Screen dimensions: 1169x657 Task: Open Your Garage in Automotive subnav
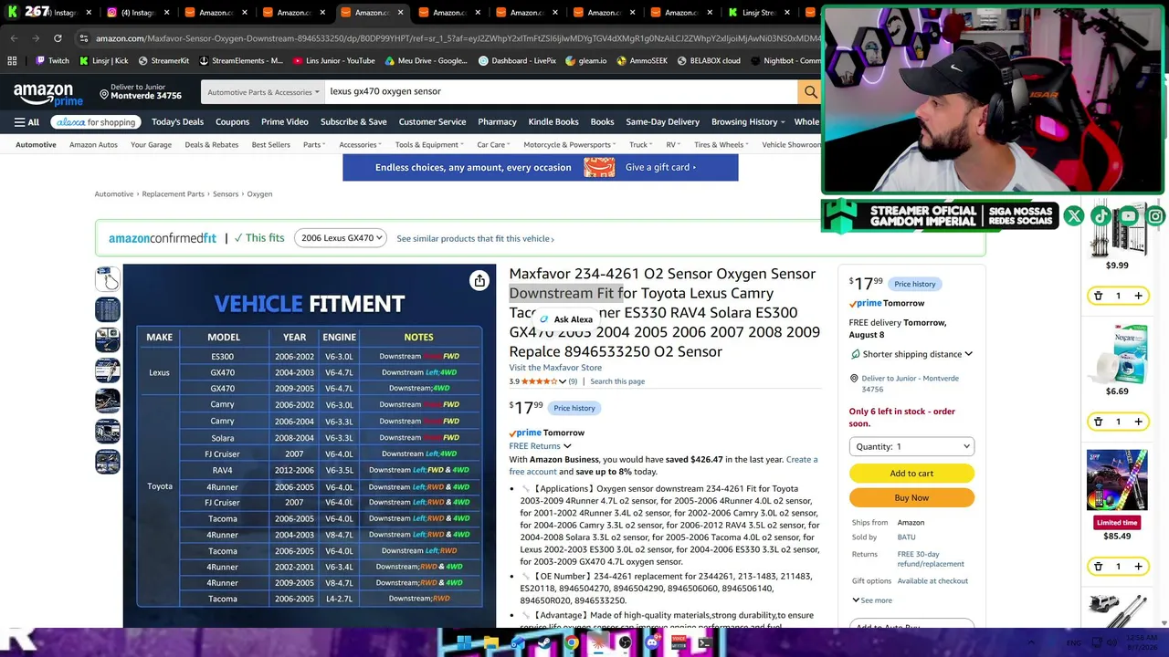point(151,145)
